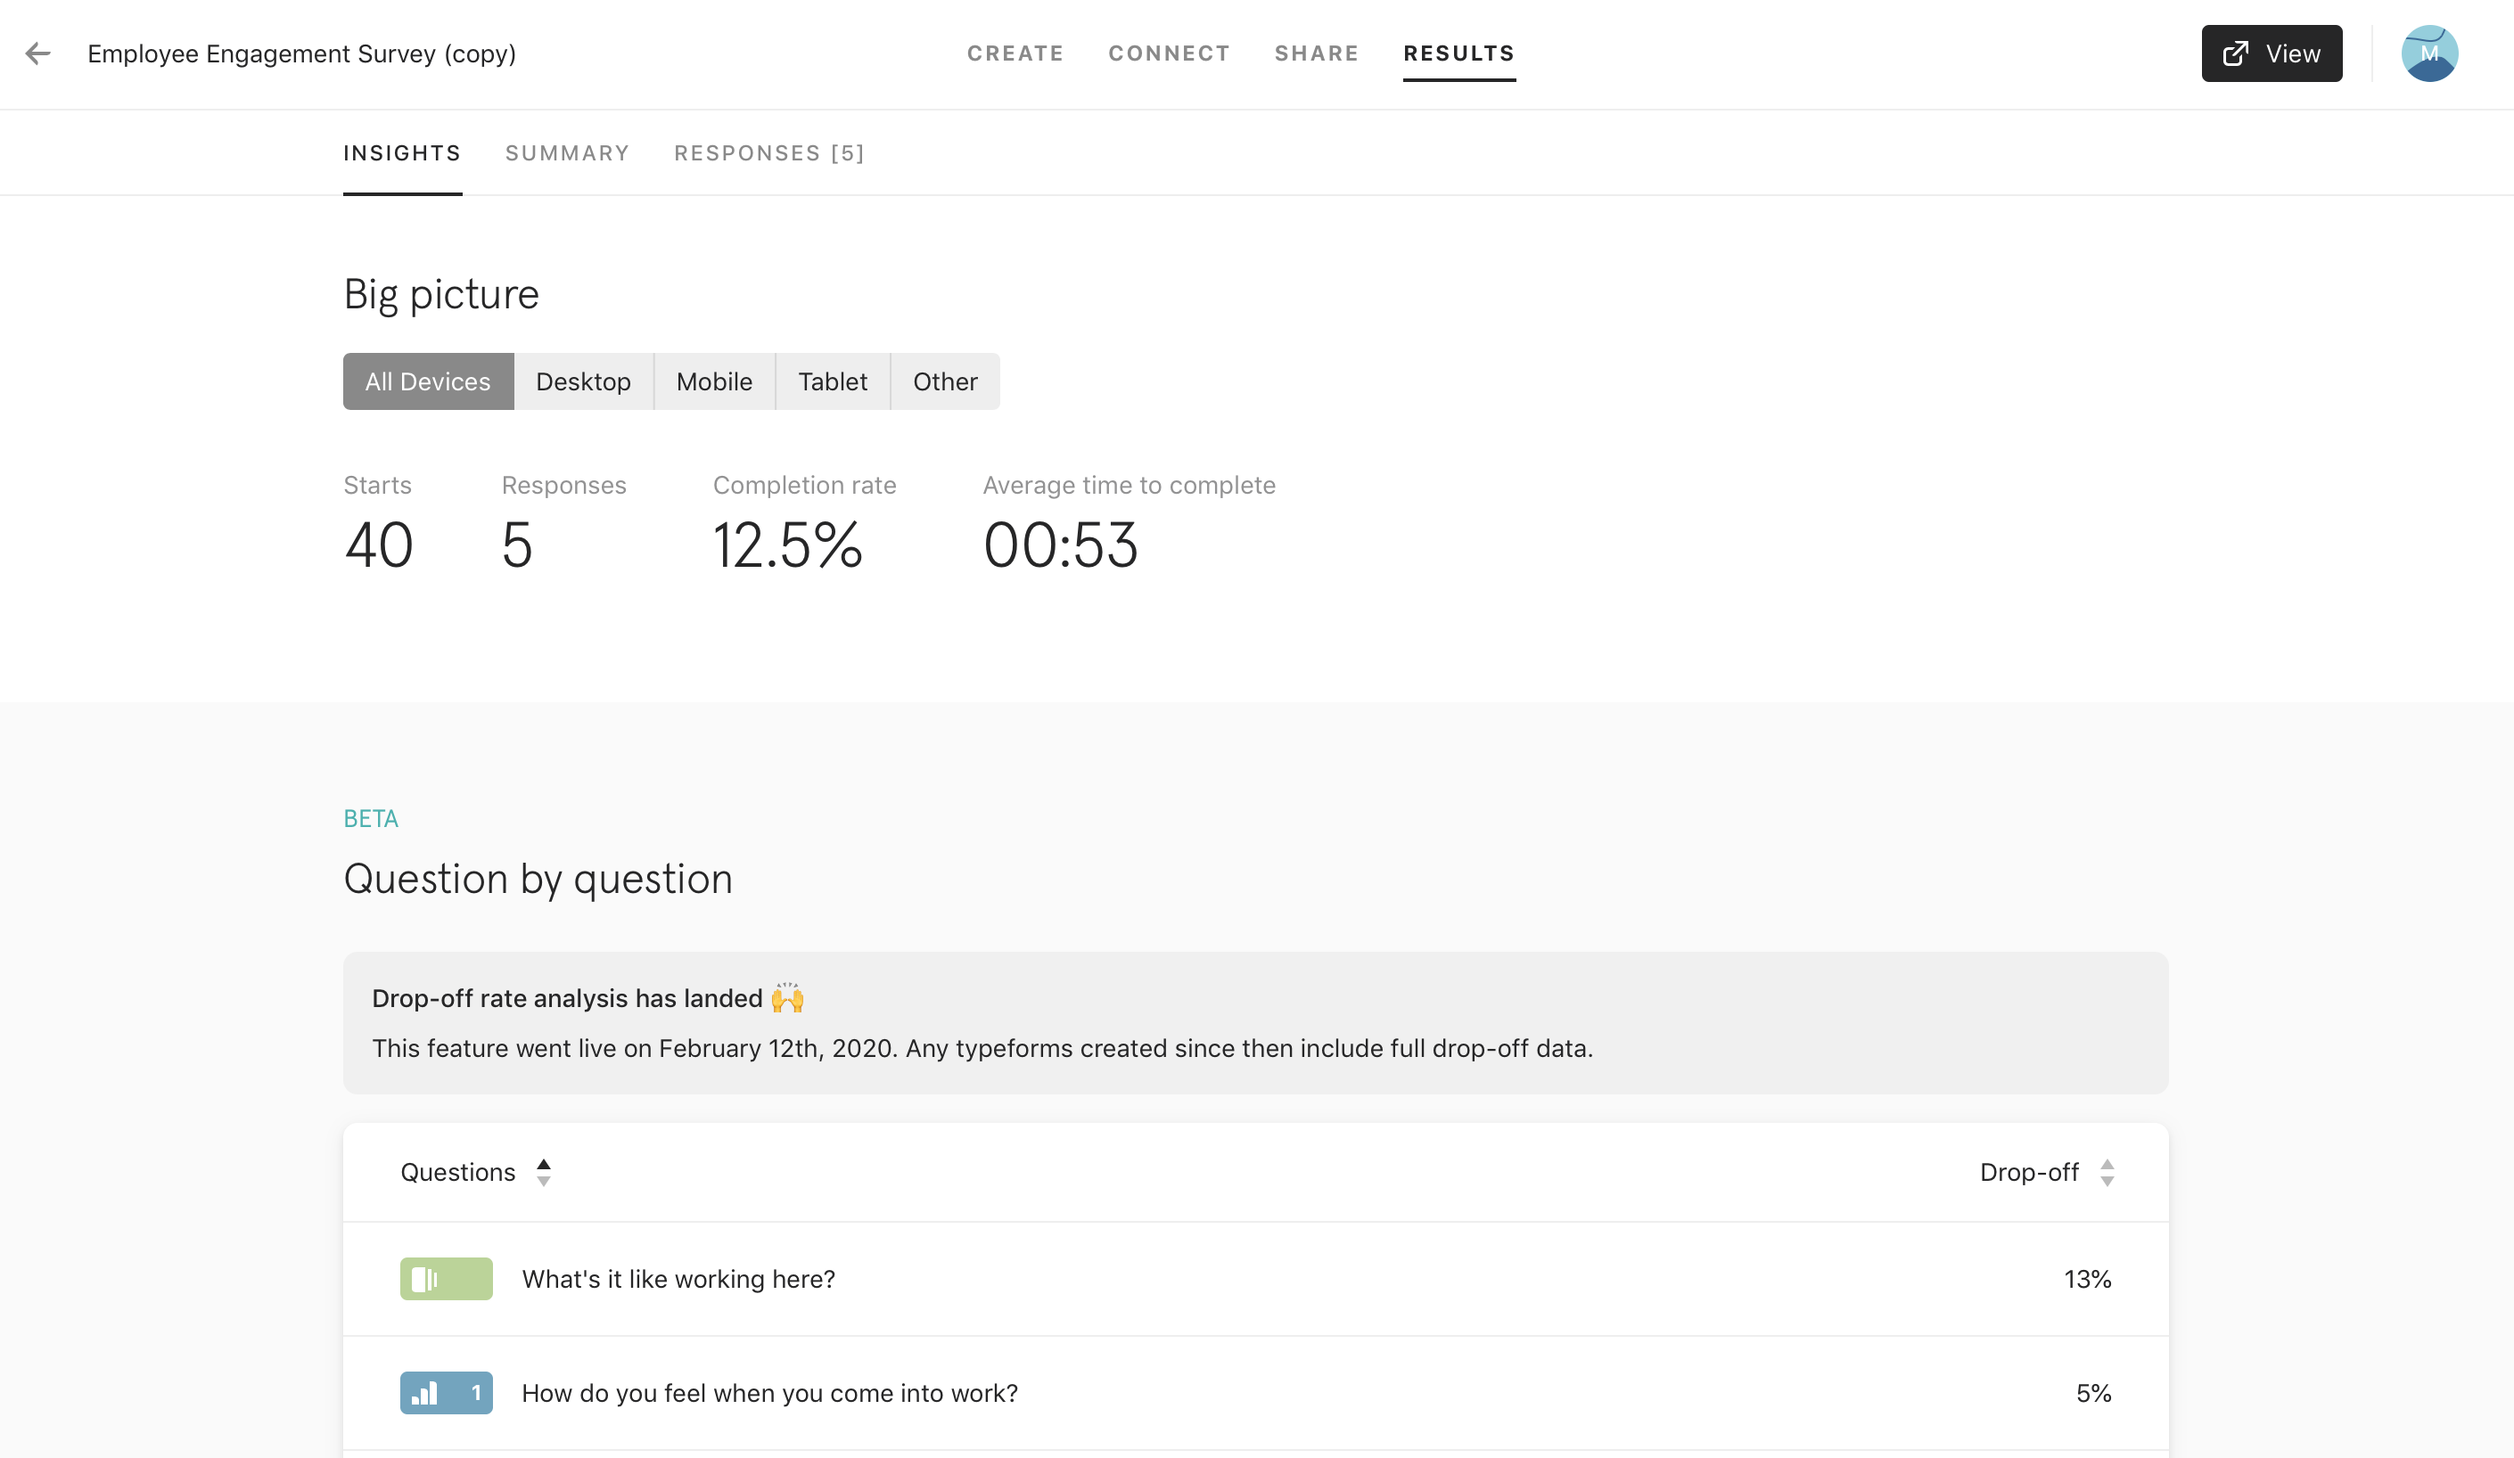The width and height of the screenshot is (2514, 1458).
Task: Click the View button
Action: (x=2272, y=53)
